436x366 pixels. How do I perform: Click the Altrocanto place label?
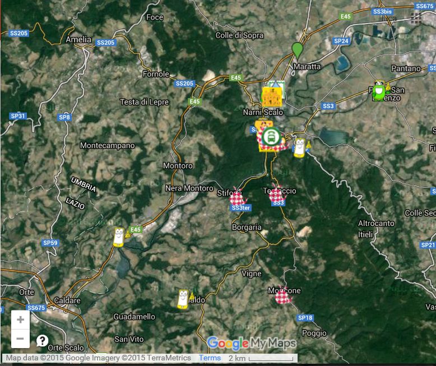pos(376,223)
